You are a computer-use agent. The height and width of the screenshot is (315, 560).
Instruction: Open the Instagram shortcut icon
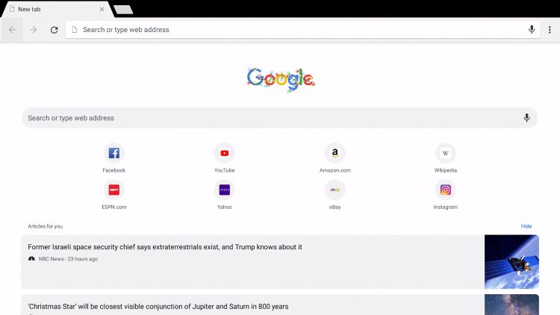click(445, 190)
